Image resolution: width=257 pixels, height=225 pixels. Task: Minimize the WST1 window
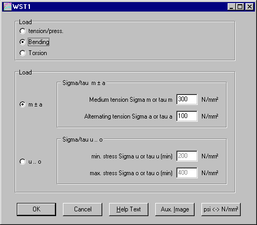click(231, 7)
